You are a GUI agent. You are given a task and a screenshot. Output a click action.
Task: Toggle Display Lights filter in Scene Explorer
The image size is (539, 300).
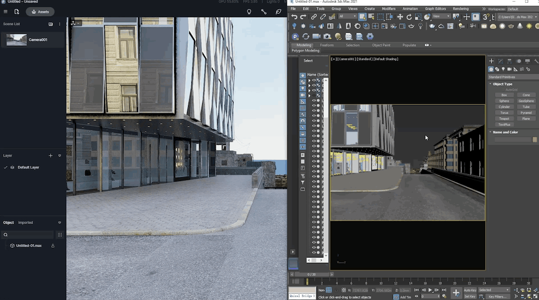pyautogui.click(x=302, y=89)
